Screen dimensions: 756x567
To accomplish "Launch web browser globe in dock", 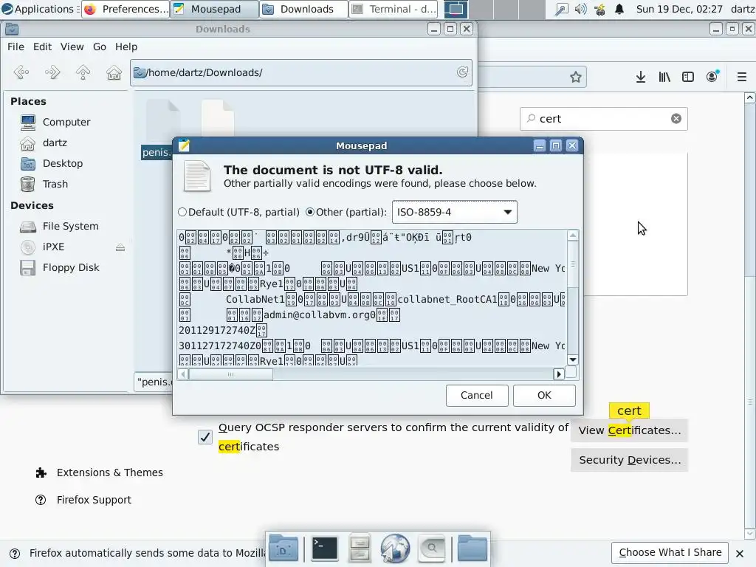I will 395,549.
